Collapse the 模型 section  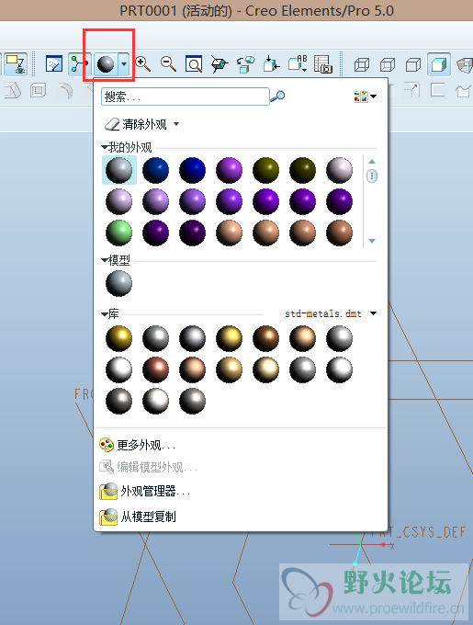(x=105, y=260)
